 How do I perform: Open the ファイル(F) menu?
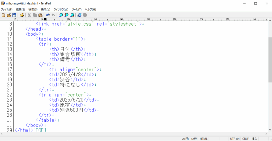point(7,9)
